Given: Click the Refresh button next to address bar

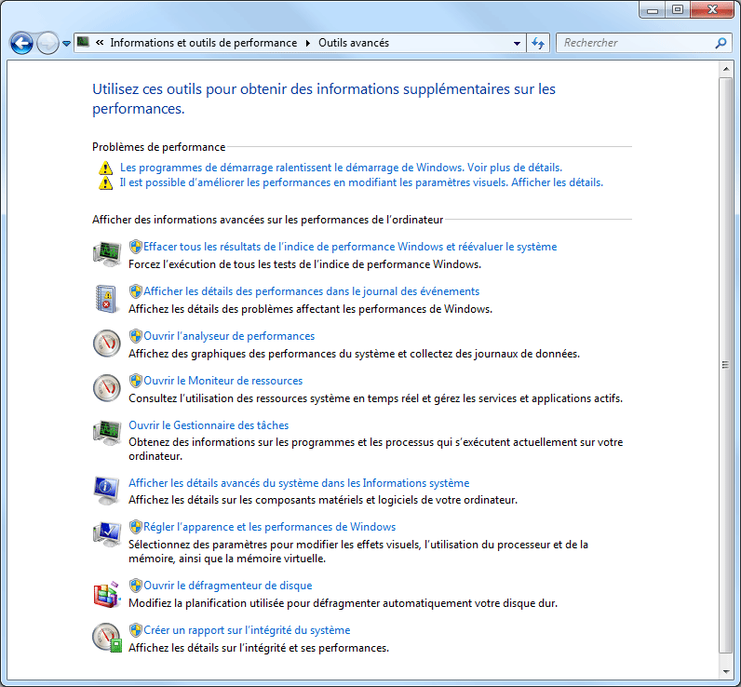Looking at the screenshot, I should (538, 43).
